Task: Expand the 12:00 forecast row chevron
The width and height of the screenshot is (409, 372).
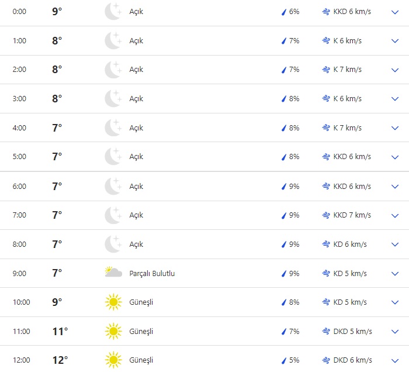Action: click(394, 360)
